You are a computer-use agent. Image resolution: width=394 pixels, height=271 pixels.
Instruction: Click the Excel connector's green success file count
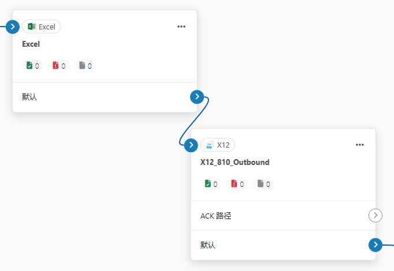click(x=32, y=66)
